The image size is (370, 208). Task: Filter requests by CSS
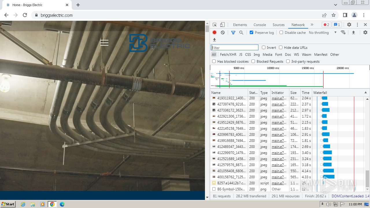pos(248,54)
